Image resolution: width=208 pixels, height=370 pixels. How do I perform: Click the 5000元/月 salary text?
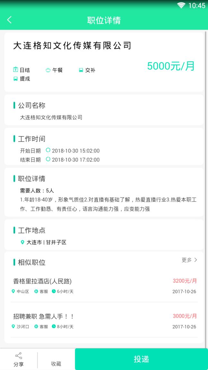(x=171, y=66)
